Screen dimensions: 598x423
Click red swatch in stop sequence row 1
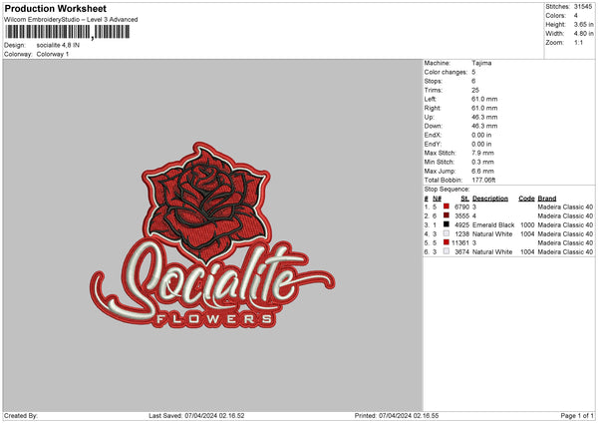447,207
